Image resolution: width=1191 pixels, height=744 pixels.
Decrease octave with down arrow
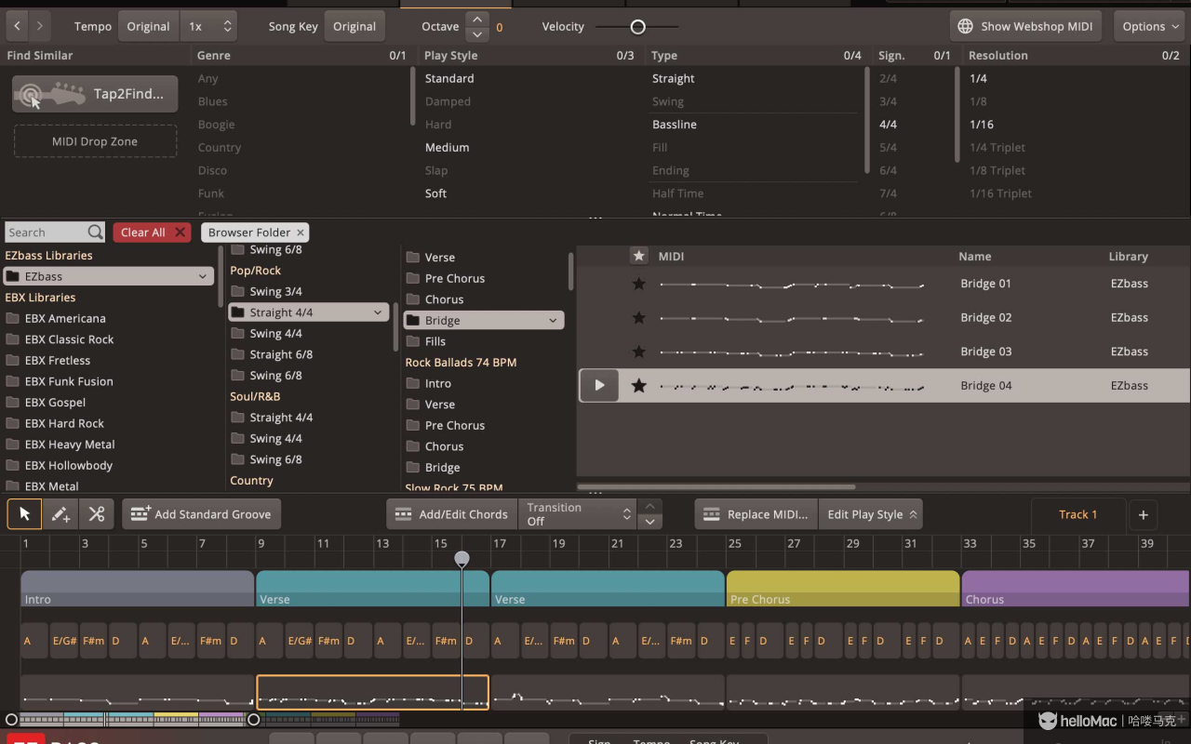click(477, 34)
